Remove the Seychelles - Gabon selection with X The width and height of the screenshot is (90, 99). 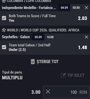[86, 37]
